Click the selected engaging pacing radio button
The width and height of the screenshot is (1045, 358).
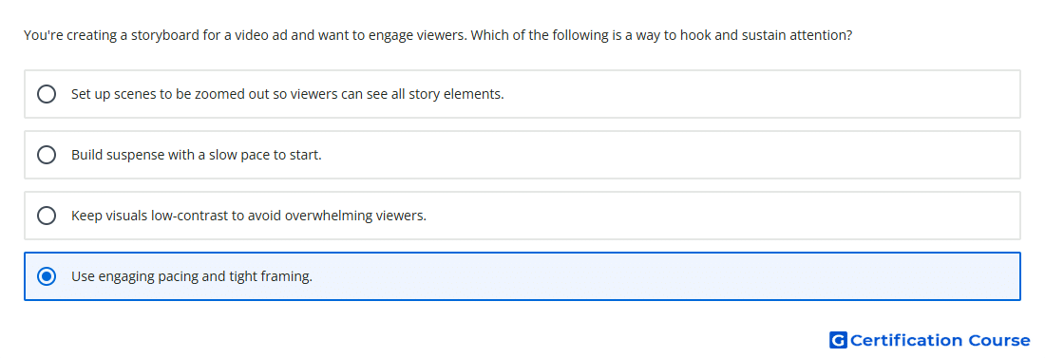(47, 276)
